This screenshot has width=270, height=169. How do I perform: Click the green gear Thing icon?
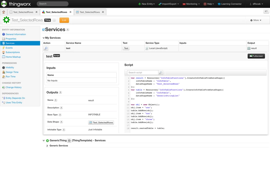6,20
